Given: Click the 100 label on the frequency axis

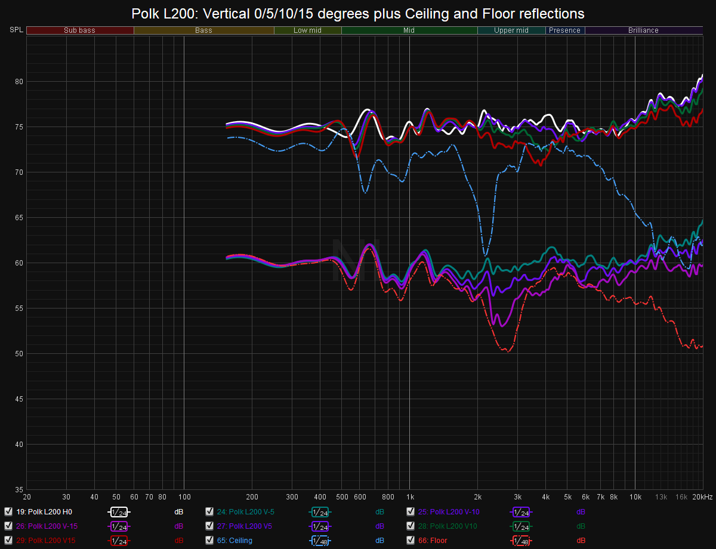Looking at the screenshot, I should click(184, 496).
